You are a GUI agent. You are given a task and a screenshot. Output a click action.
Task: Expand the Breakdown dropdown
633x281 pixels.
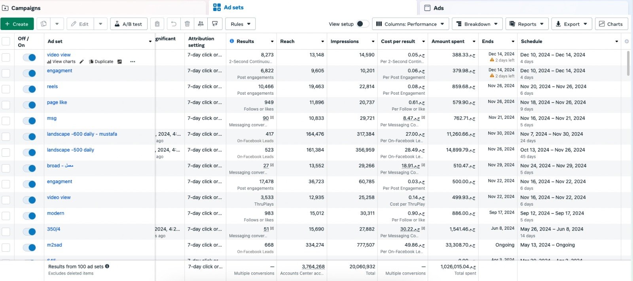click(x=477, y=24)
